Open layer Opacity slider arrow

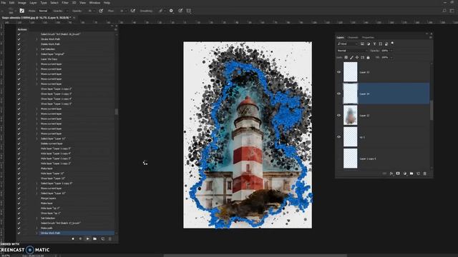click(391, 51)
